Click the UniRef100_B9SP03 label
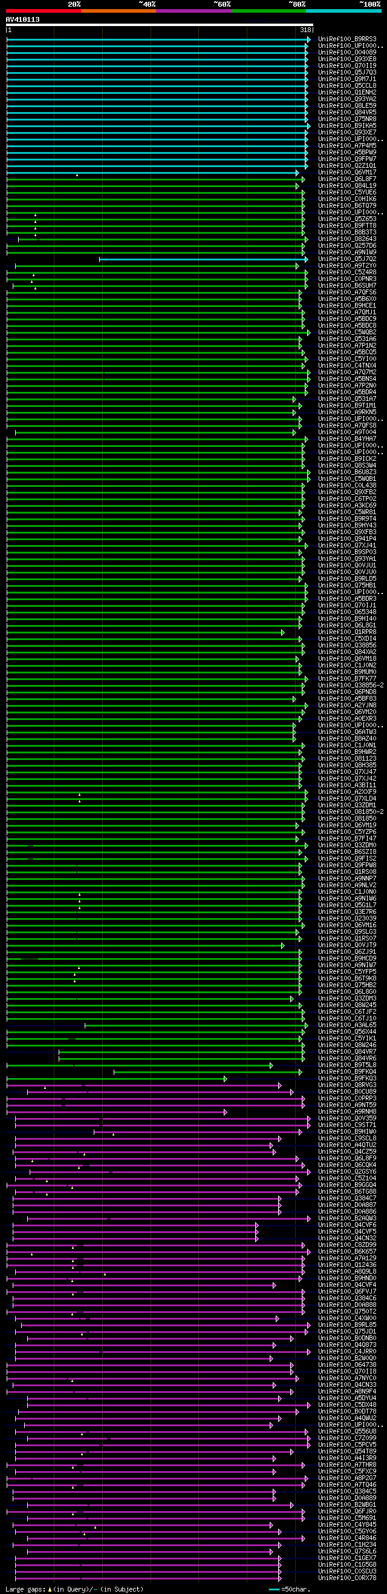The height and width of the screenshot is (1594, 387). point(347,552)
